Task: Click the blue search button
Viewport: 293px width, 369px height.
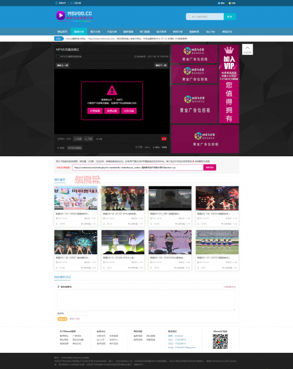Action: [230, 17]
